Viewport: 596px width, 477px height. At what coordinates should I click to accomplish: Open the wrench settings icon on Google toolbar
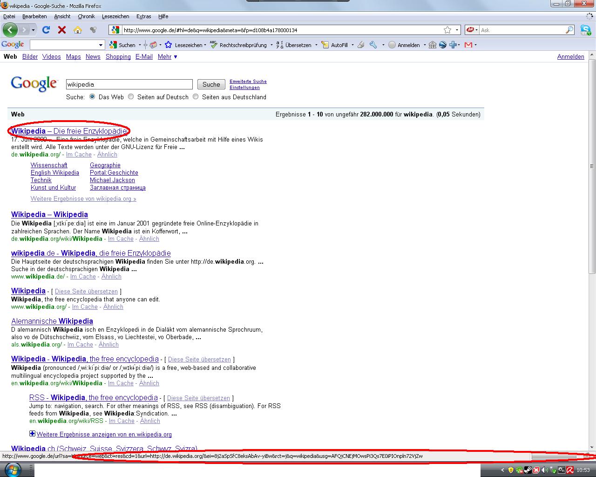point(373,45)
